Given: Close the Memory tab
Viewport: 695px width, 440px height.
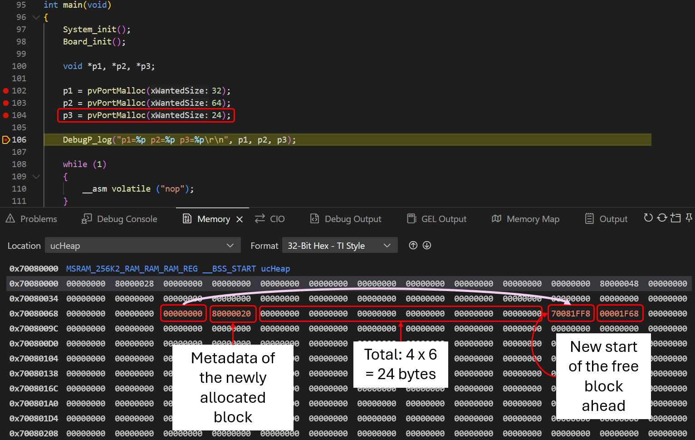Looking at the screenshot, I should coord(240,218).
